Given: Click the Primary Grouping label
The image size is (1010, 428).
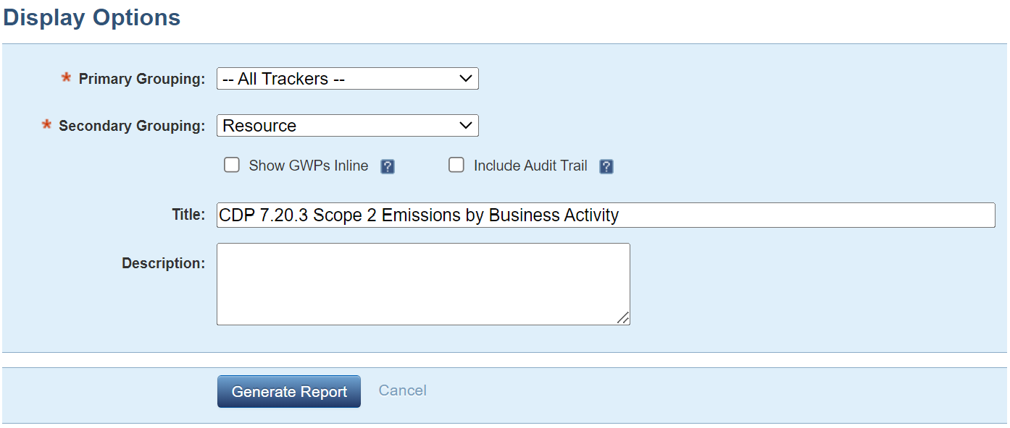Looking at the screenshot, I should [x=142, y=80].
